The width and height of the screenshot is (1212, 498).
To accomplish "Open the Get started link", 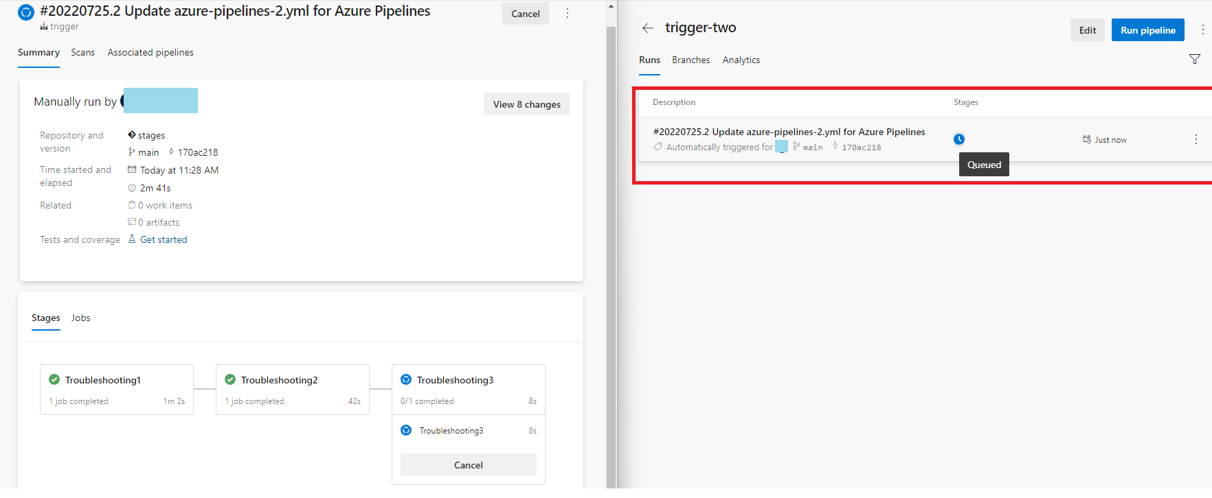I will point(164,239).
